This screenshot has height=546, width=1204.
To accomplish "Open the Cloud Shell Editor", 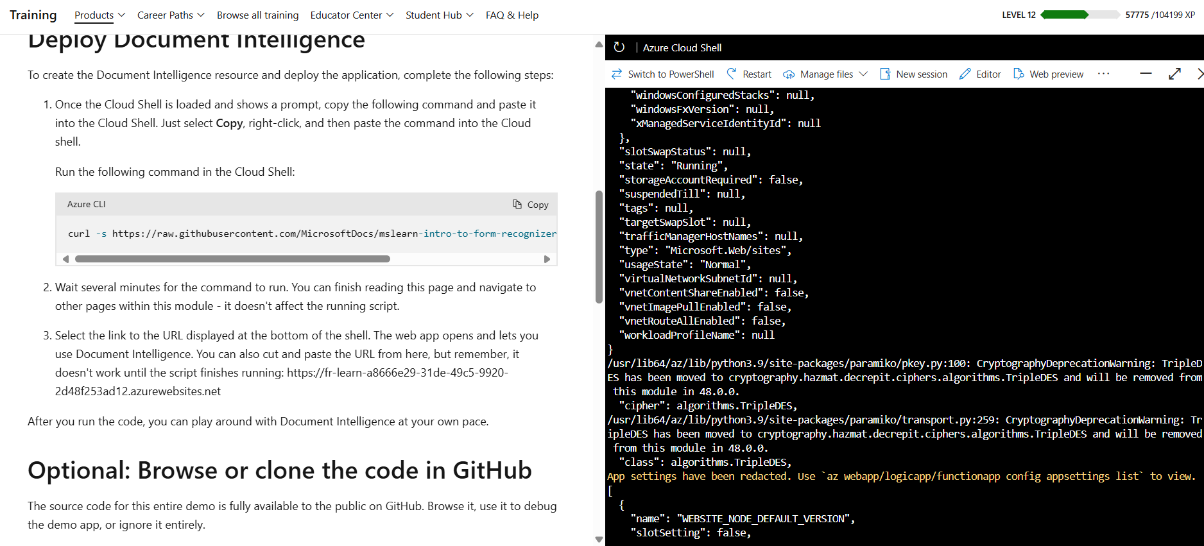I will (x=980, y=74).
